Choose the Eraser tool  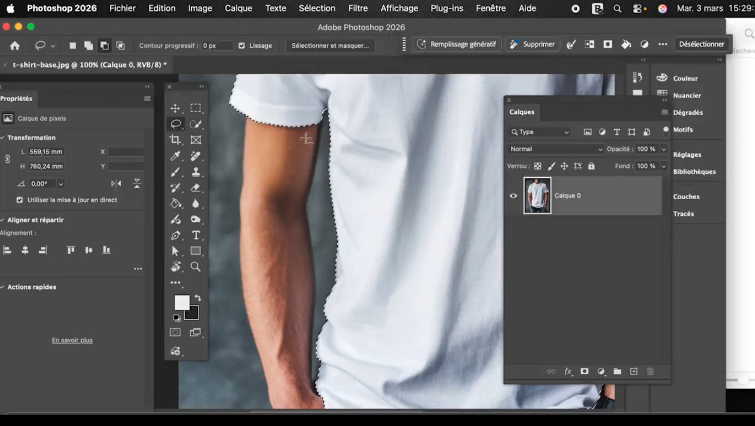pyautogui.click(x=196, y=188)
